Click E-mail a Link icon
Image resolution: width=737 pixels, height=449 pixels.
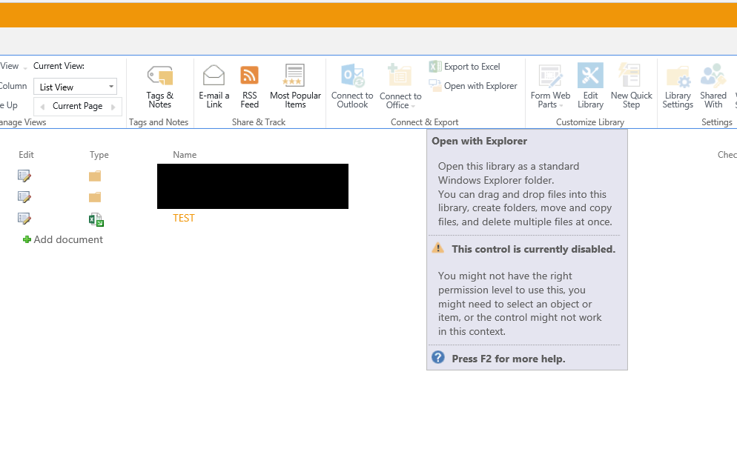214,76
